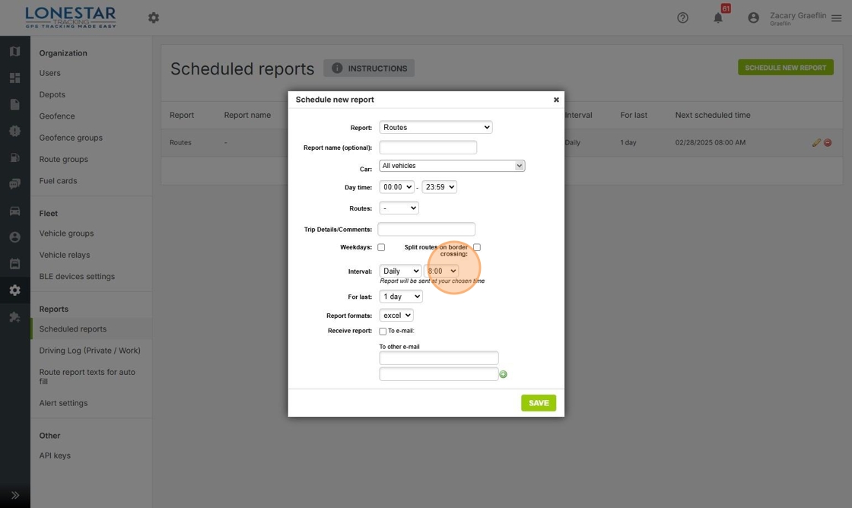This screenshot has width=852, height=508.
Task: Click the Lonestar Tracking logo
Action: (x=71, y=17)
